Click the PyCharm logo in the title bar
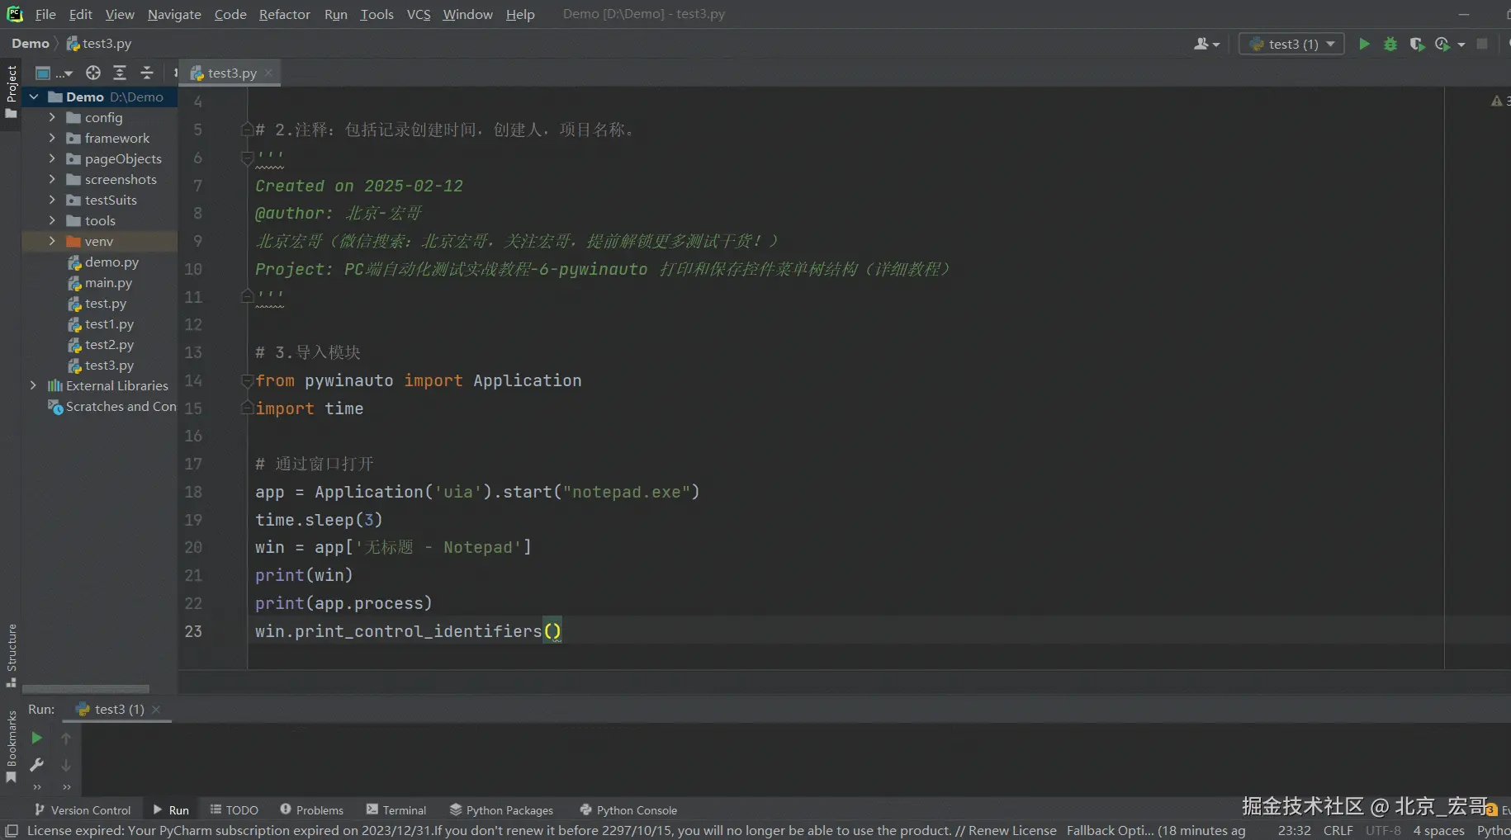This screenshot has height=840, width=1511. click(14, 14)
